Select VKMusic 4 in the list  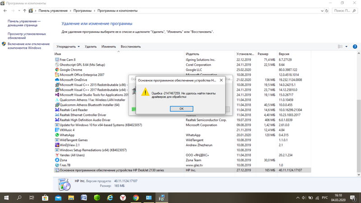(67, 130)
